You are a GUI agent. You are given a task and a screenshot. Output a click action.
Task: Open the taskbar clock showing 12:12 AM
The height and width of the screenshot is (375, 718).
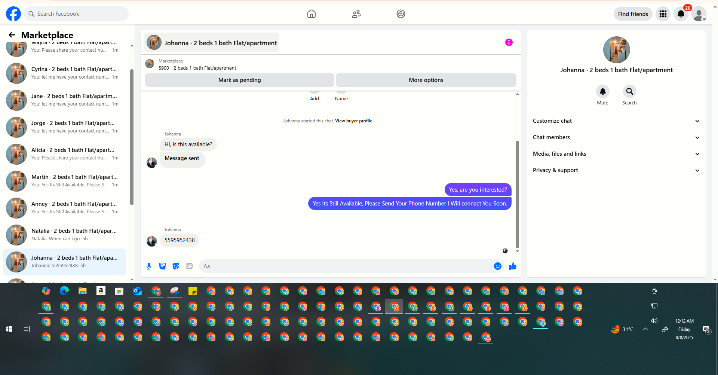(684, 329)
